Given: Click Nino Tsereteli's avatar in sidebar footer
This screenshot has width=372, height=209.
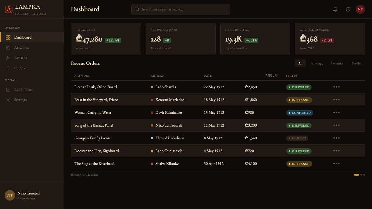Looking at the screenshot, I should click(x=10, y=195).
